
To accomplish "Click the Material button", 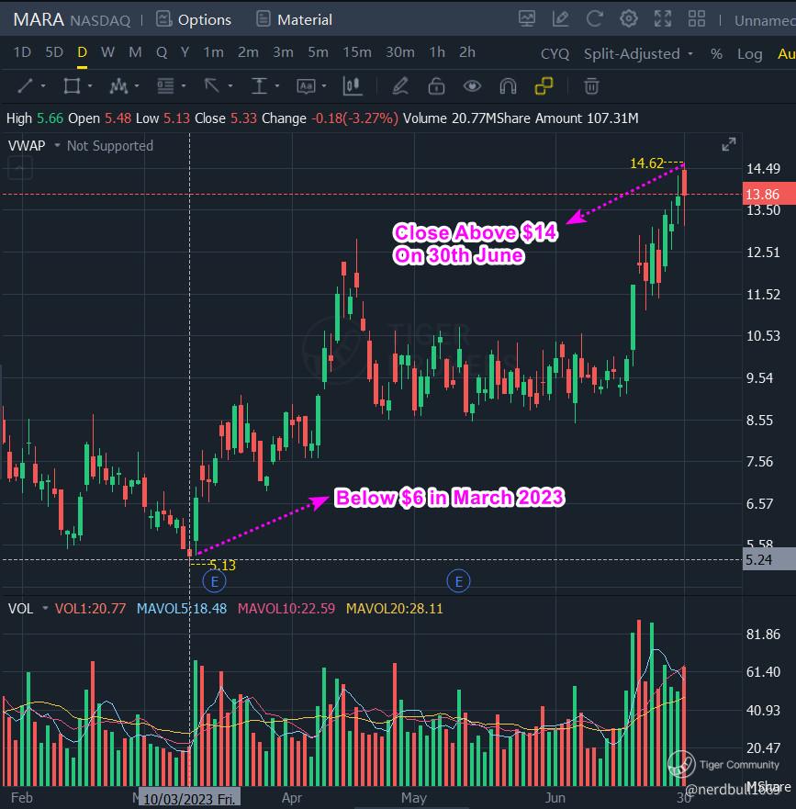I will click(x=294, y=19).
